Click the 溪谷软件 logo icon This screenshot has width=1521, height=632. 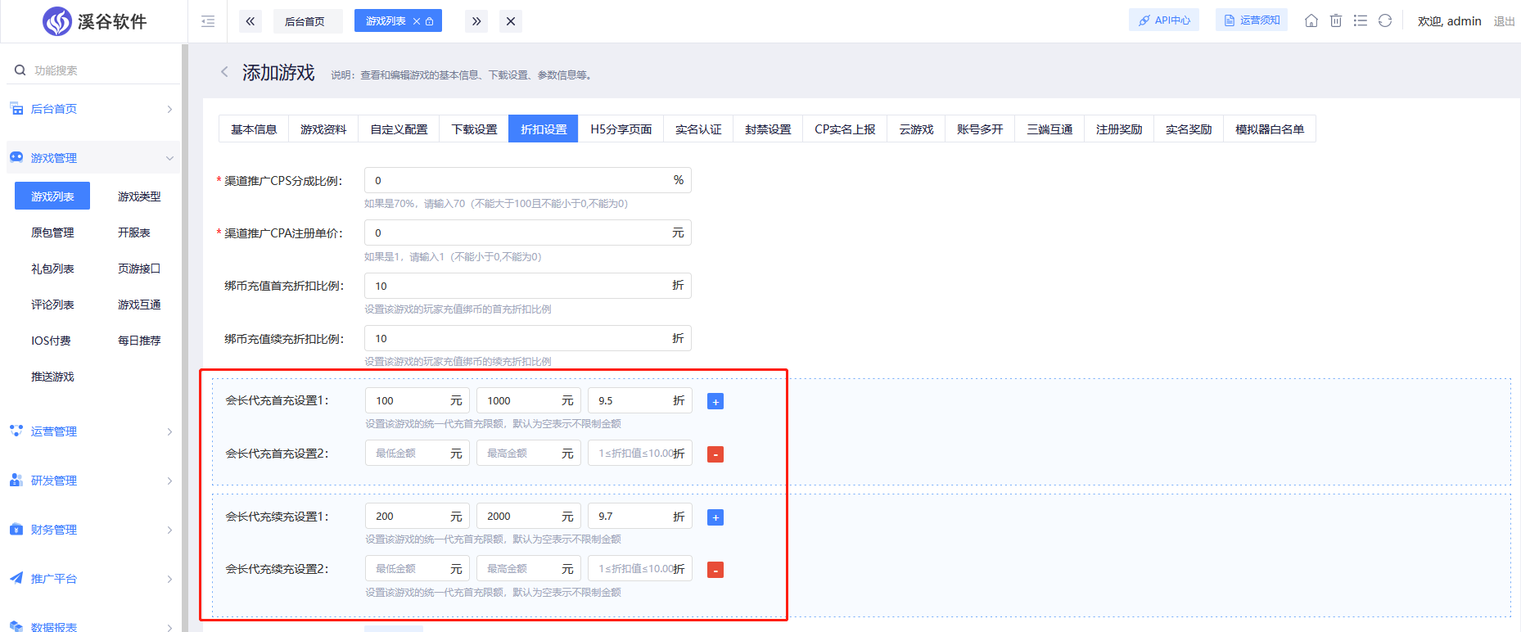[x=57, y=21]
